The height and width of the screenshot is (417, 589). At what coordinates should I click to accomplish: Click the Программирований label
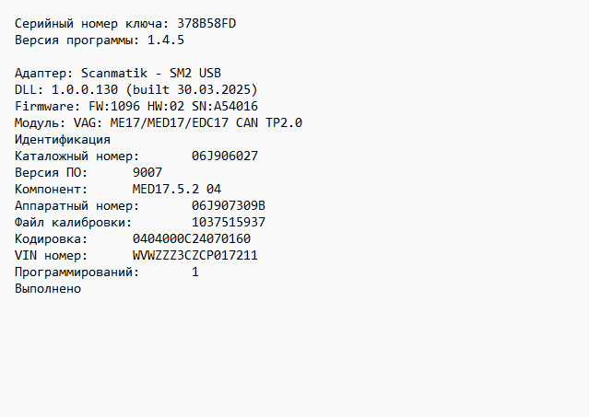[x=77, y=272]
